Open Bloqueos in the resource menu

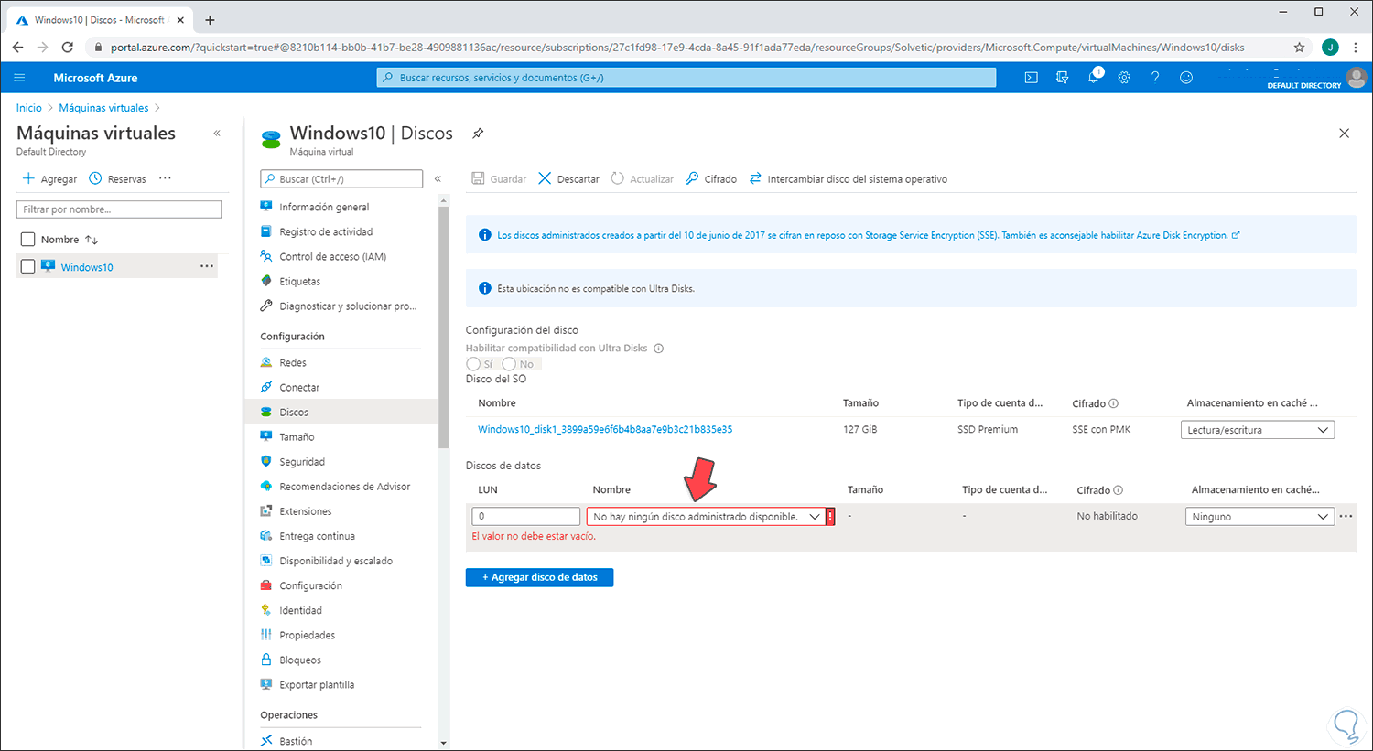click(x=300, y=660)
